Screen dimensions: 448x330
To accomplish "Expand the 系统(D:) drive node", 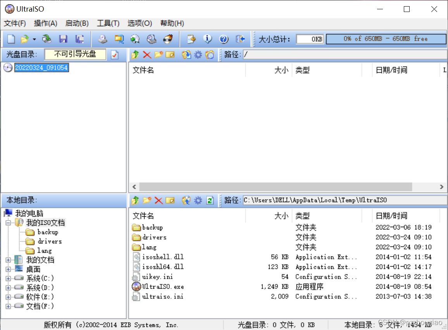I will (8, 287).
